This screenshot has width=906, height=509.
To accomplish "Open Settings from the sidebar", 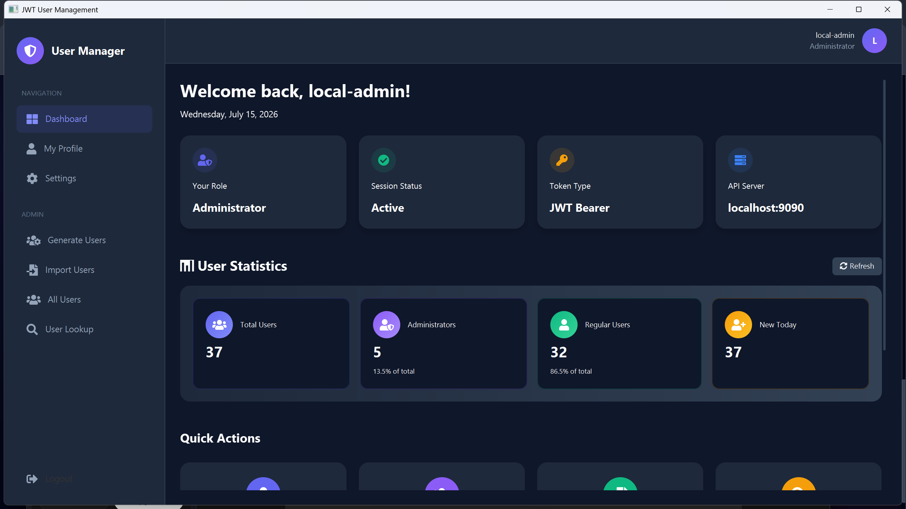I will [84, 178].
